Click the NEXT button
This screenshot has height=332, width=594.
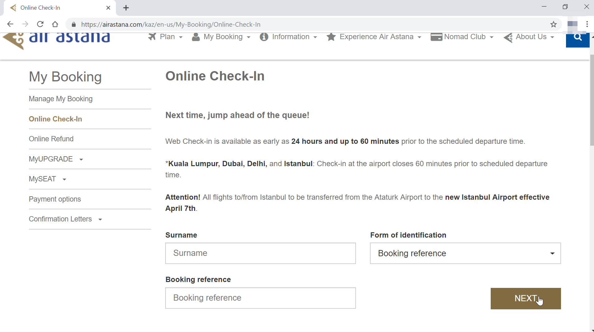[x=526, y=298]
